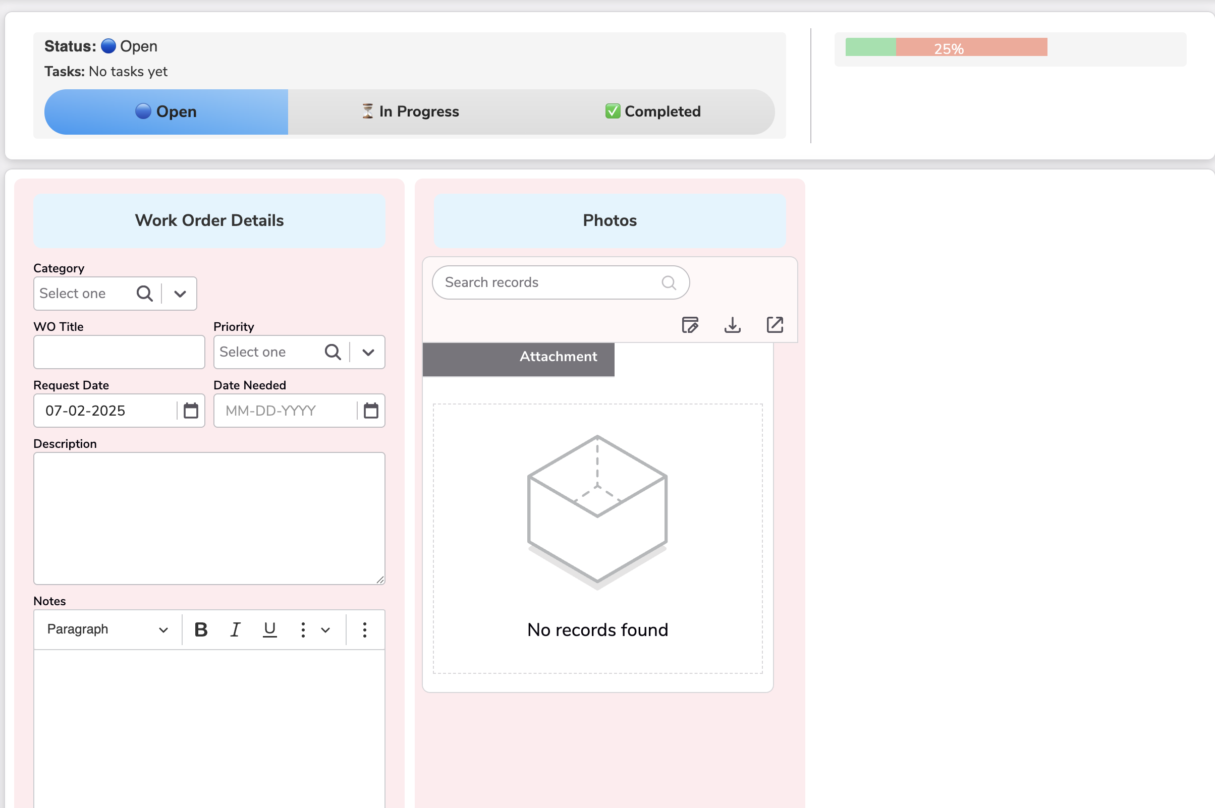Expand the Priority dropdown arrow
1215x808 pixels.
point(367,352)
